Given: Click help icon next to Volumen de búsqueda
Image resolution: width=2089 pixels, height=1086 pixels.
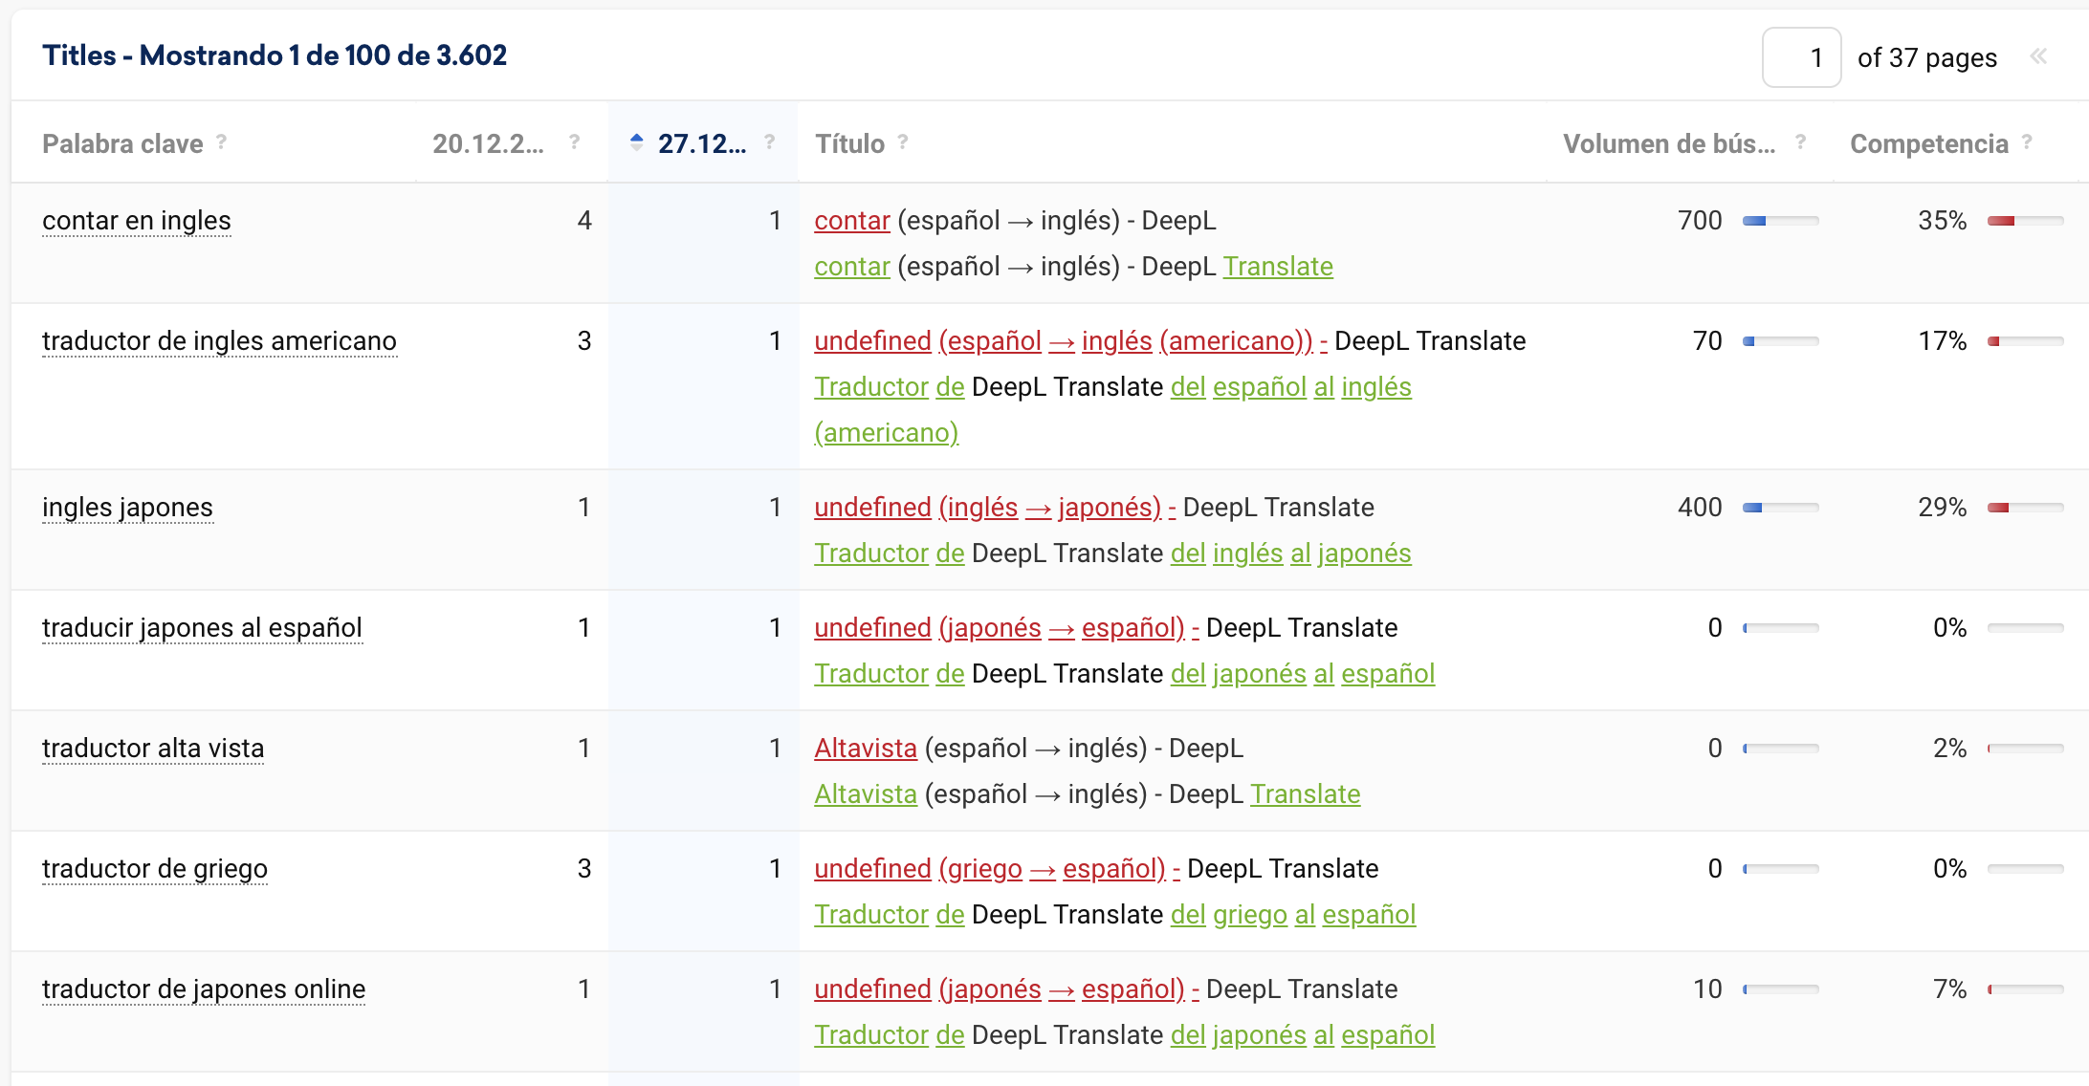Looking at the screenshot, I should click(1800, 141).
